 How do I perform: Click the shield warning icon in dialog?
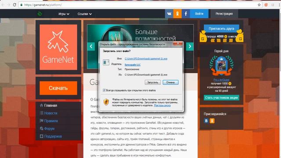(106, 102)
